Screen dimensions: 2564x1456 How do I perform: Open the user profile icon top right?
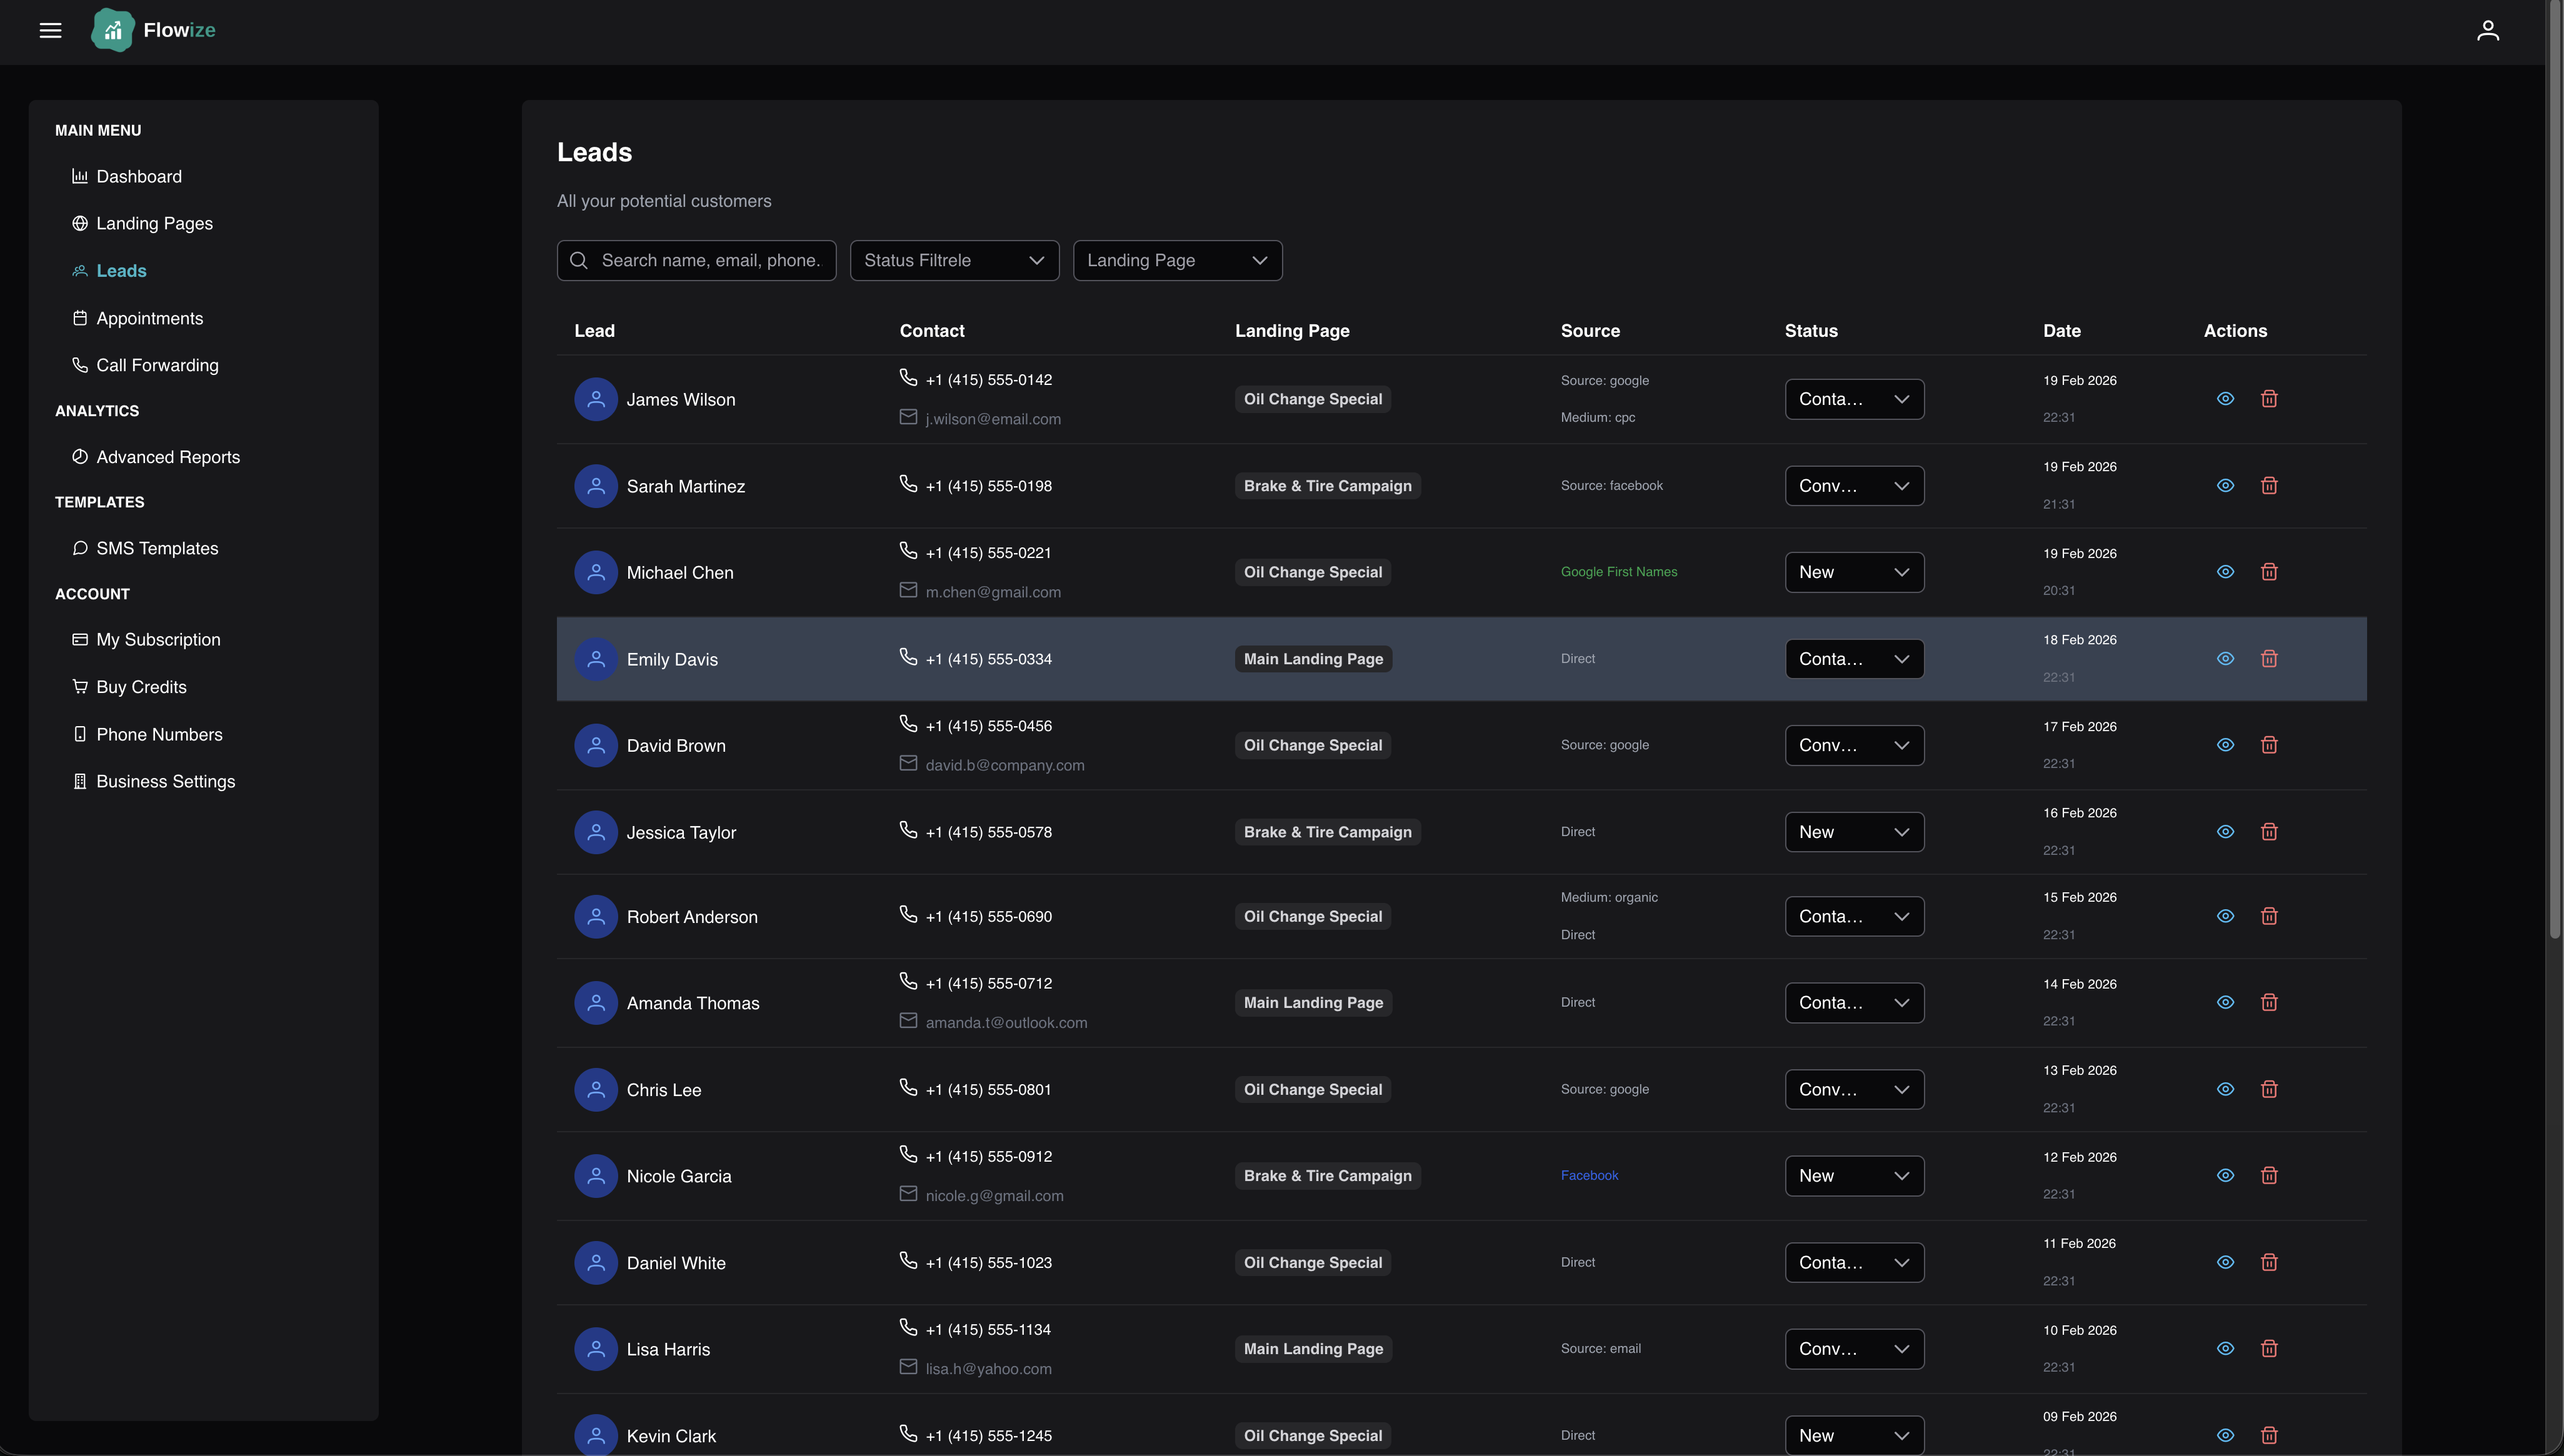click(x=2489, y=30)
